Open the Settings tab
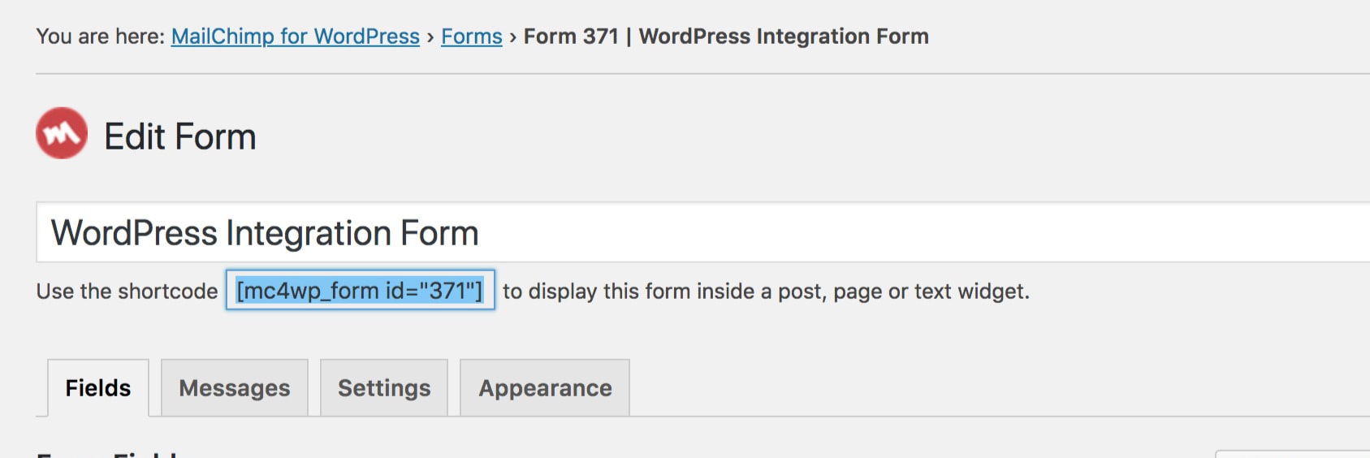The height and width of the screenshot is (458, 1370). (384, 388)
